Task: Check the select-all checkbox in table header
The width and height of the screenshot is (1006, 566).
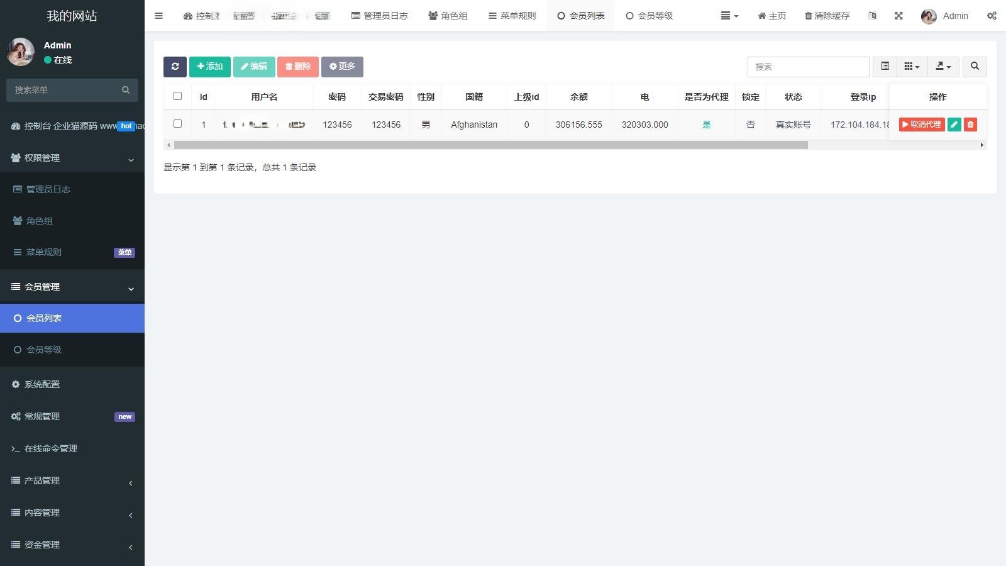Action: (177, 96)
